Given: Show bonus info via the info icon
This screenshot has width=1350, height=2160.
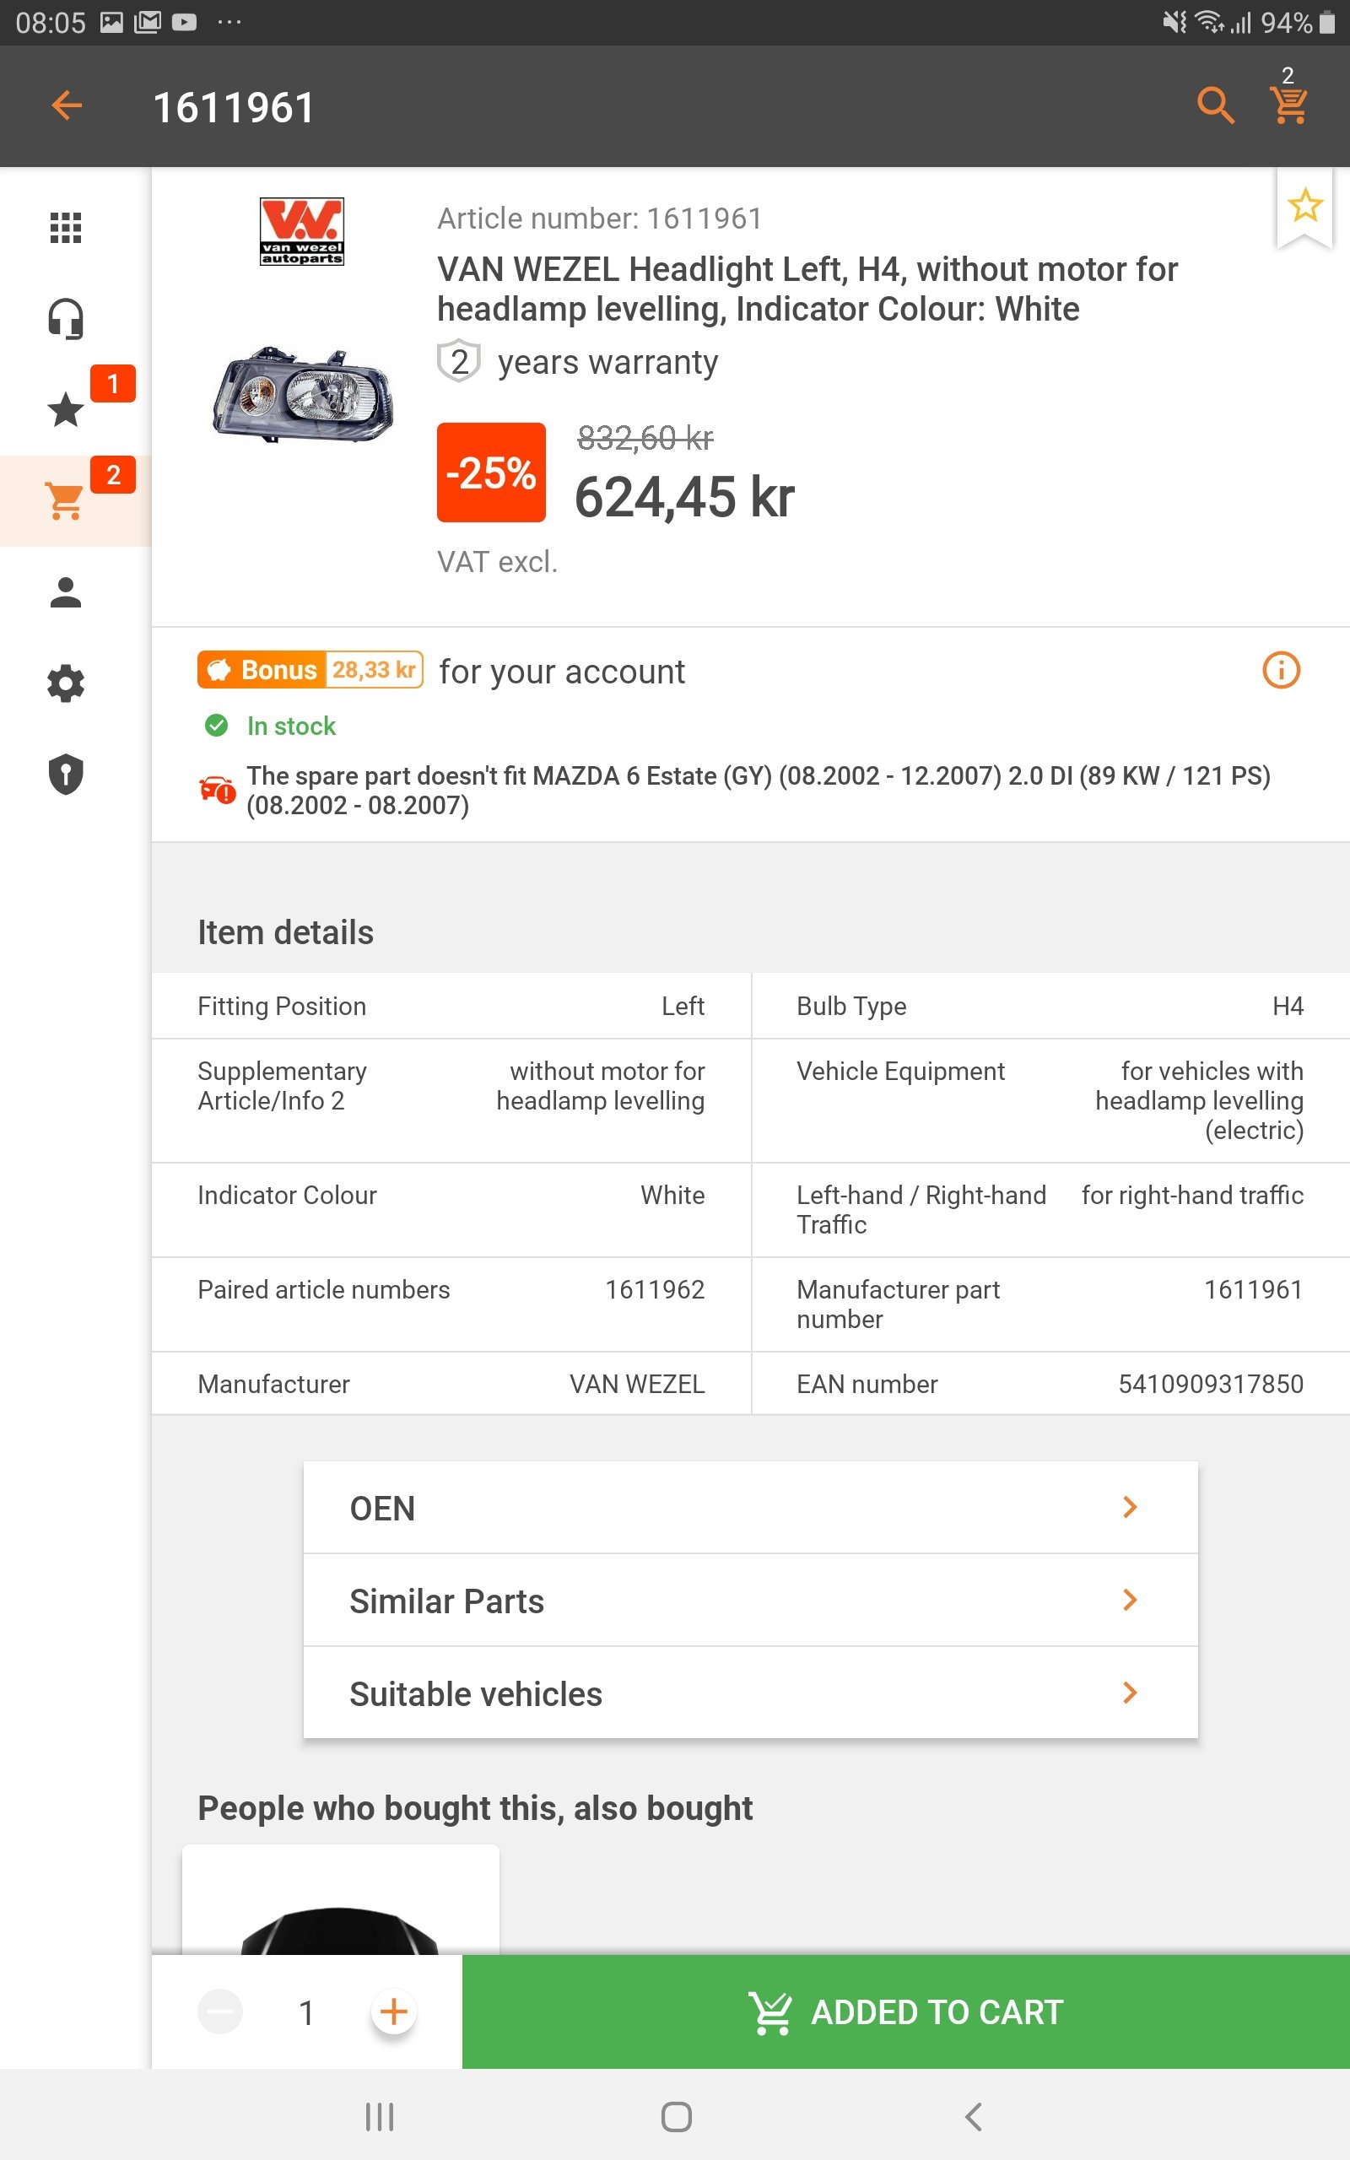Looking at the screenshot, I should tap(1280, 670).
